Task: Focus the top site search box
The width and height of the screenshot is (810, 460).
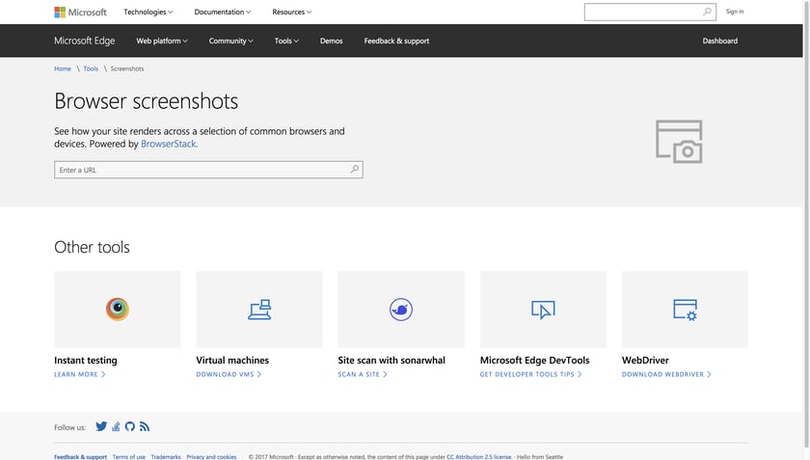Action: pos(650,12)
